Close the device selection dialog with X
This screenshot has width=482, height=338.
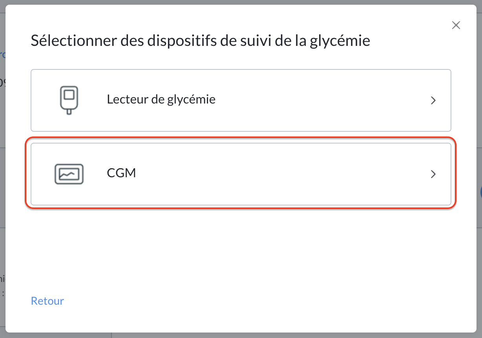pos(456,25)
